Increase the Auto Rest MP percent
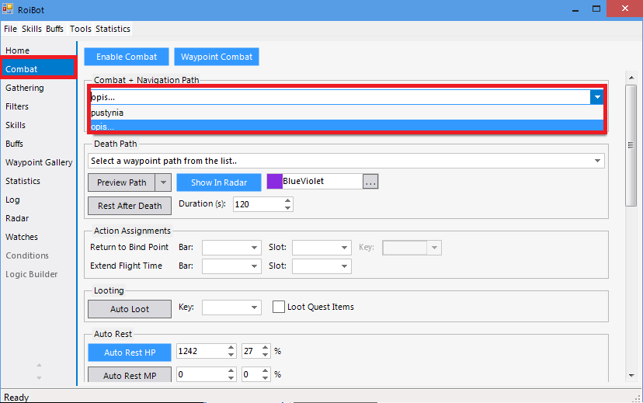This screenshot has width=643, height=403. (x=266, y=371)
